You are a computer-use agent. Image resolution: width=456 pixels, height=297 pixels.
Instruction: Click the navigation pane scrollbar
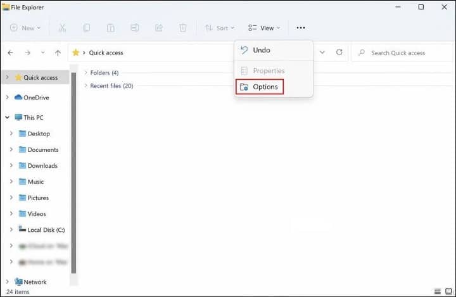point(73,173)
